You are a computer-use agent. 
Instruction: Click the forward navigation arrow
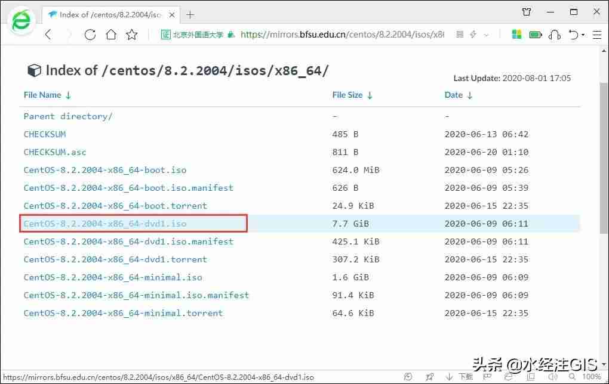(x=69, y=35)
